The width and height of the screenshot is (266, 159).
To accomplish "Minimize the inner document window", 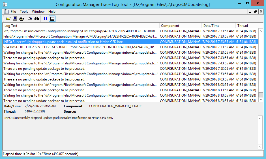I will click(250, 12).
